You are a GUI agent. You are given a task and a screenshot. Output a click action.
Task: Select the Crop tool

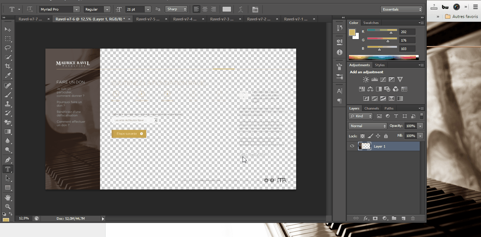(x=8, y=66)
